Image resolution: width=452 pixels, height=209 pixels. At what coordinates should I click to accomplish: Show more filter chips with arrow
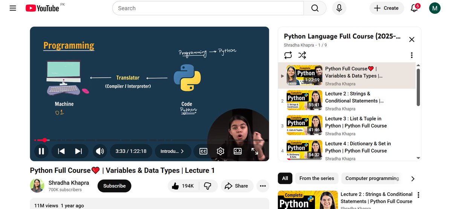click(x=412, y=178)
